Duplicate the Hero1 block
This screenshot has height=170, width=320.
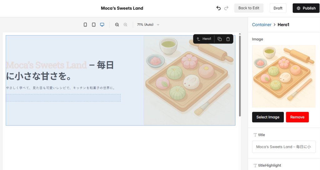click(220, 39)
